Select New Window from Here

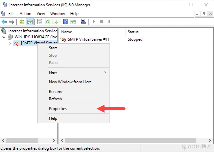pos(70,82)
